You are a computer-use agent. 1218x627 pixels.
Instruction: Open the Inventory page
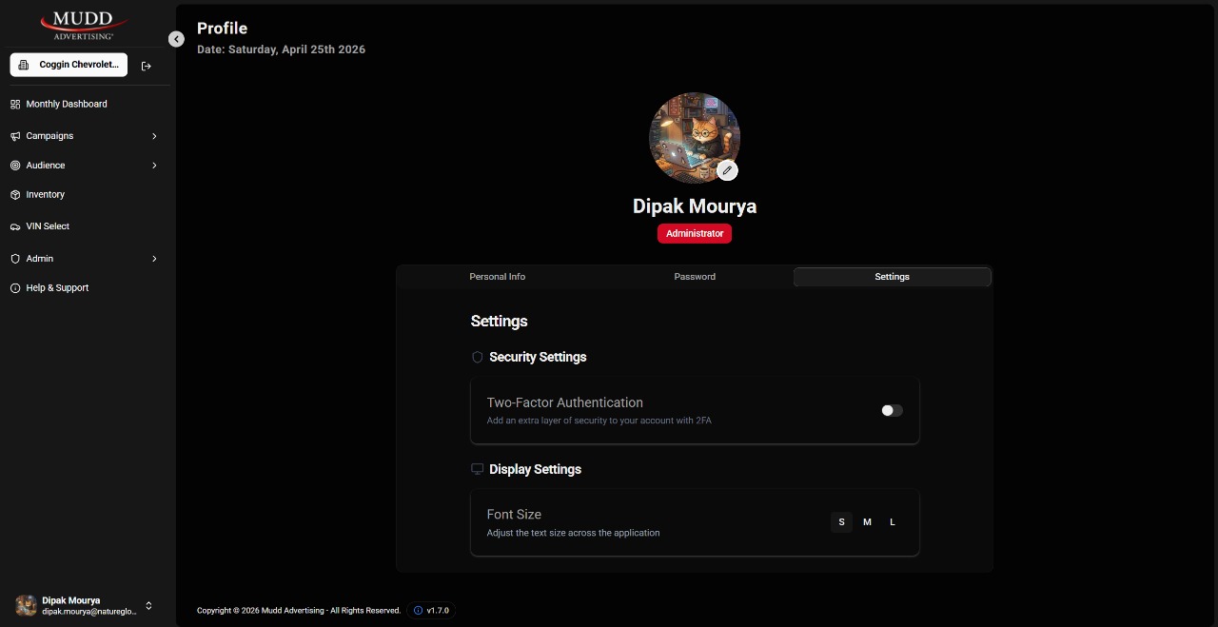point(46,194)
